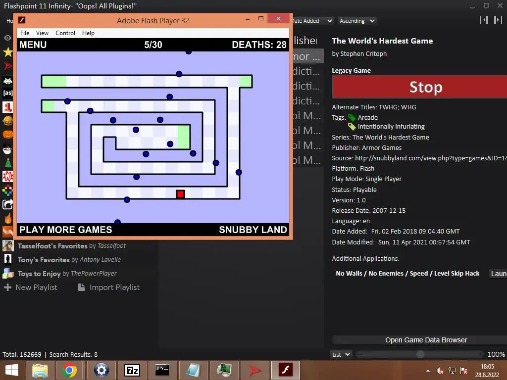
Task: Select the bowl with cherry playlist icon
Action: [7, 149]
